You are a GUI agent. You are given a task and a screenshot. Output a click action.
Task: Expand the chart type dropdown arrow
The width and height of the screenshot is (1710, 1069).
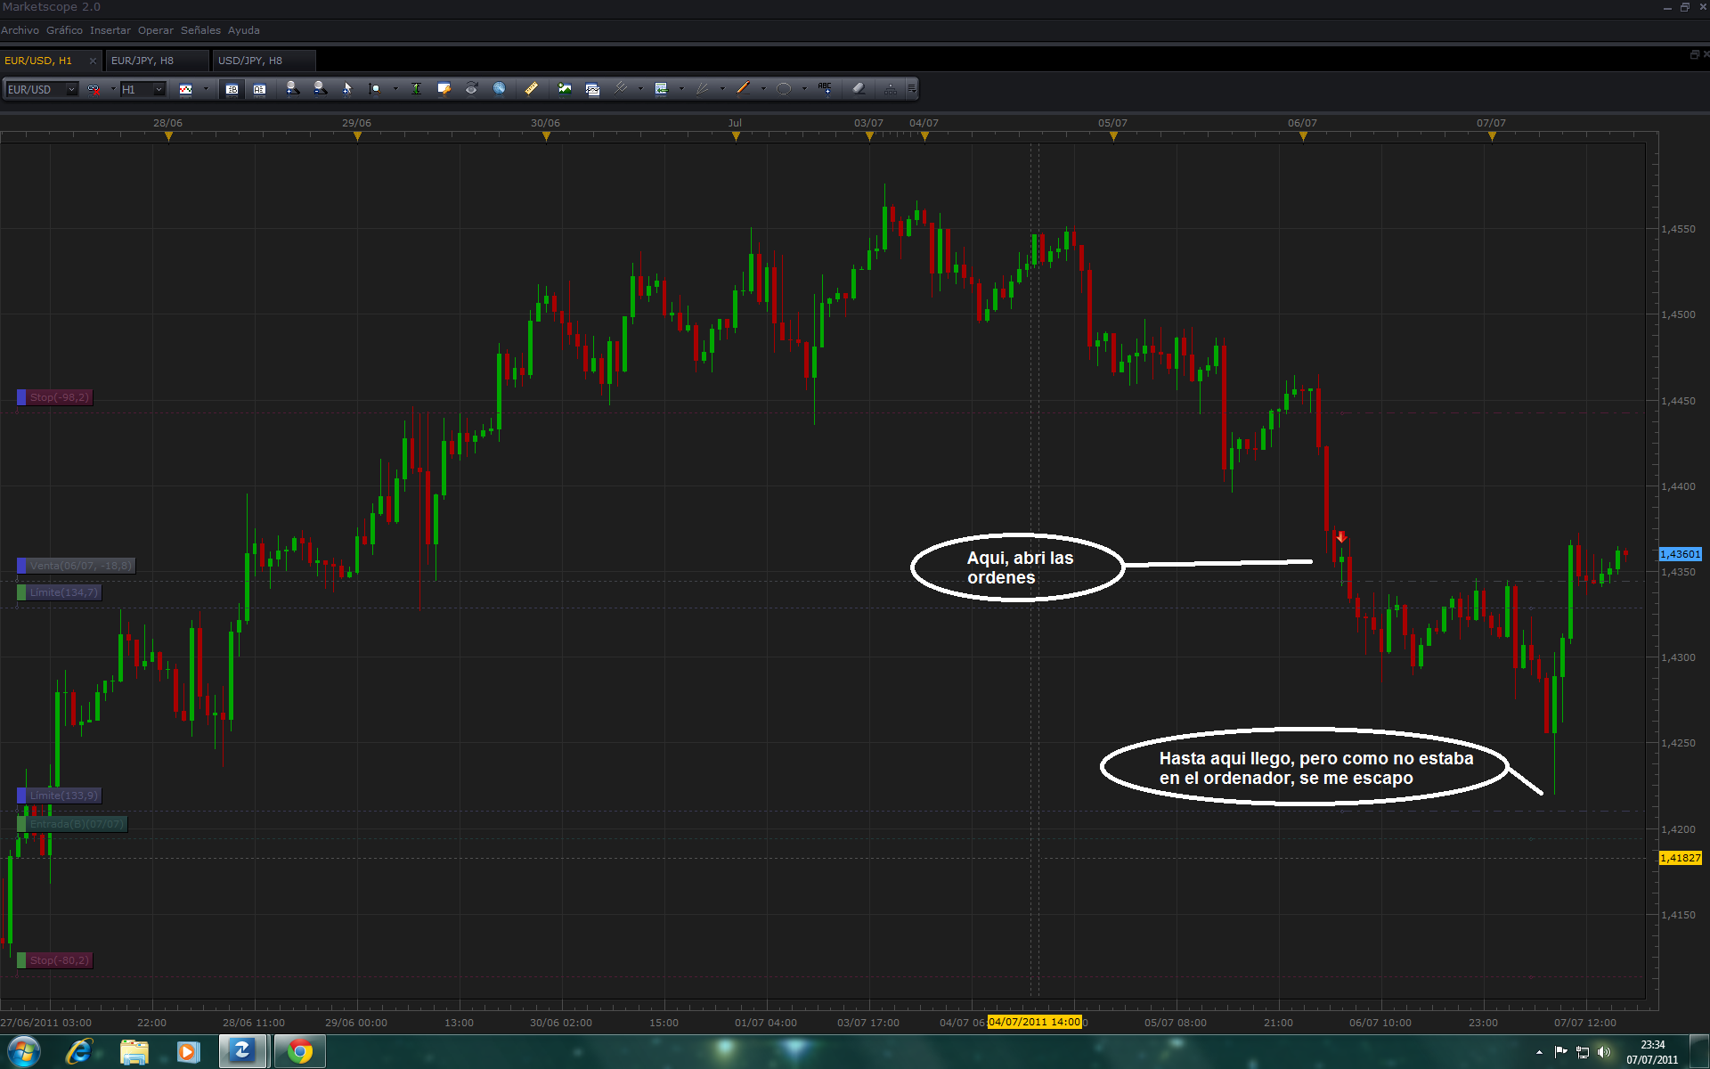pyautogui.click(x=206, y=89)
